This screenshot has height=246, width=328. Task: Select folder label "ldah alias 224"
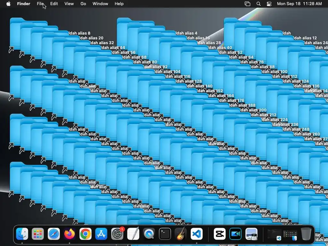[275, 120]
